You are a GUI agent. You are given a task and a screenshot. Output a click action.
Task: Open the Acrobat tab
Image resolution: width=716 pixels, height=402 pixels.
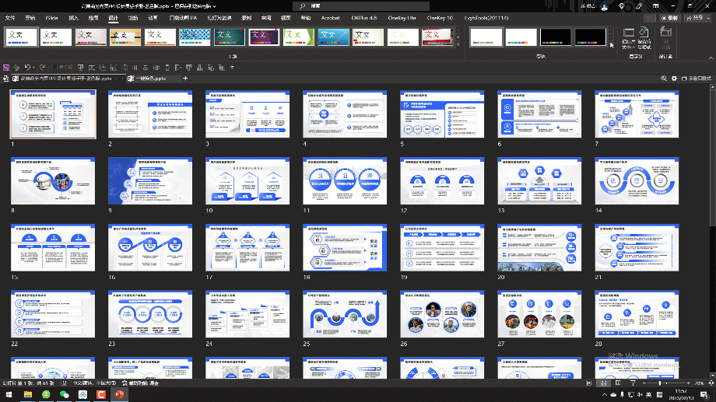[330, 18]
